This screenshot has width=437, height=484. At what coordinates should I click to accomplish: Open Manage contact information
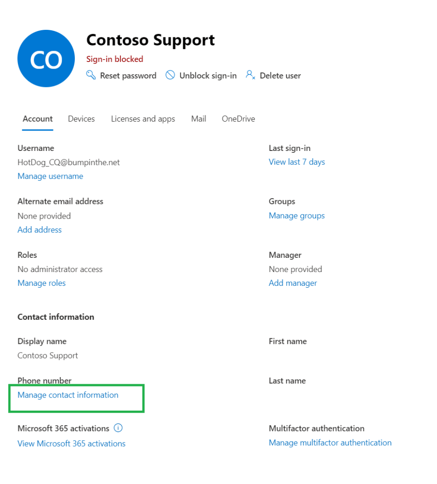coord(68,395)
